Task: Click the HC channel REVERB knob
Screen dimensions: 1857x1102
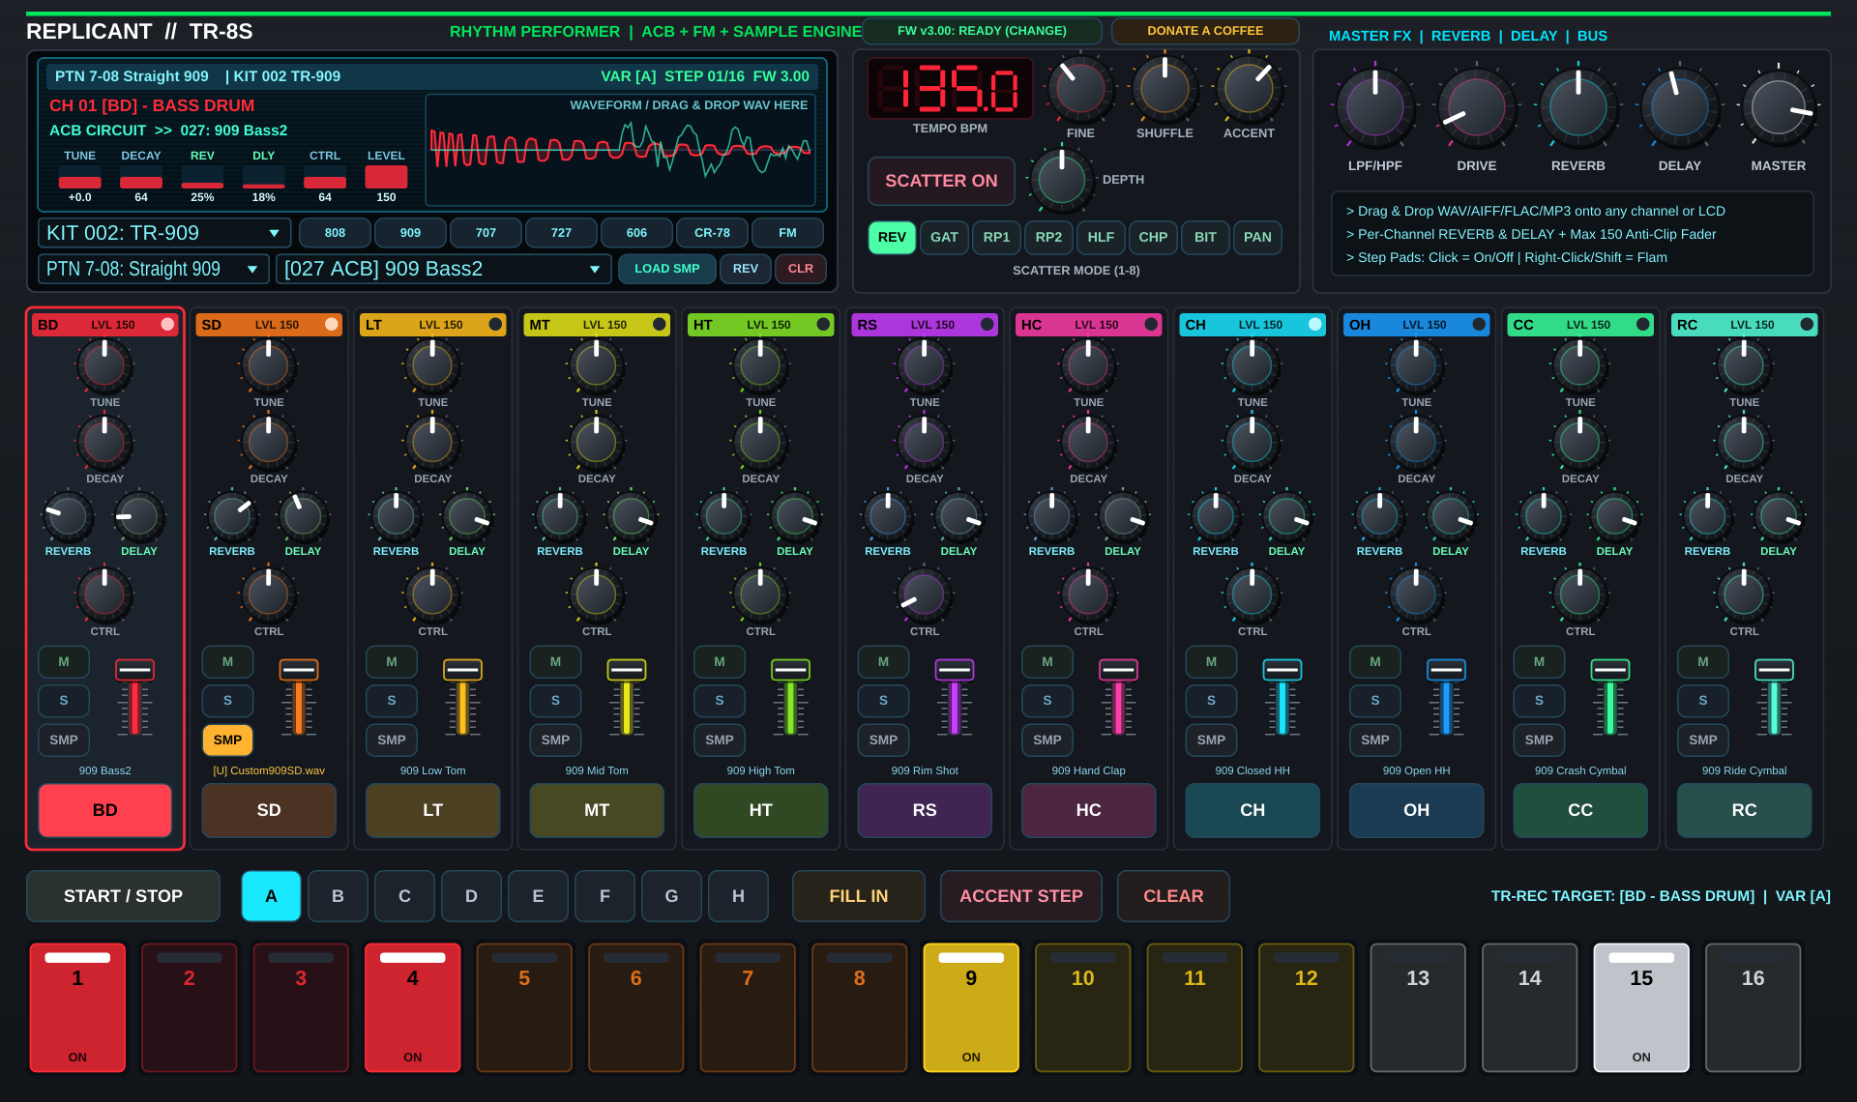Action: [1051, 517]
